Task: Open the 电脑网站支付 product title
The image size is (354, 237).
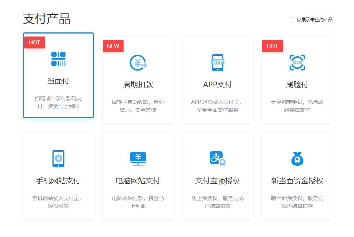Action: point(138,181)
